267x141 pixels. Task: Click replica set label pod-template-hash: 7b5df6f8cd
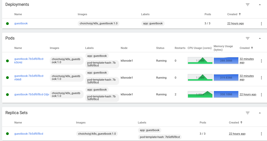pos(160,137)
